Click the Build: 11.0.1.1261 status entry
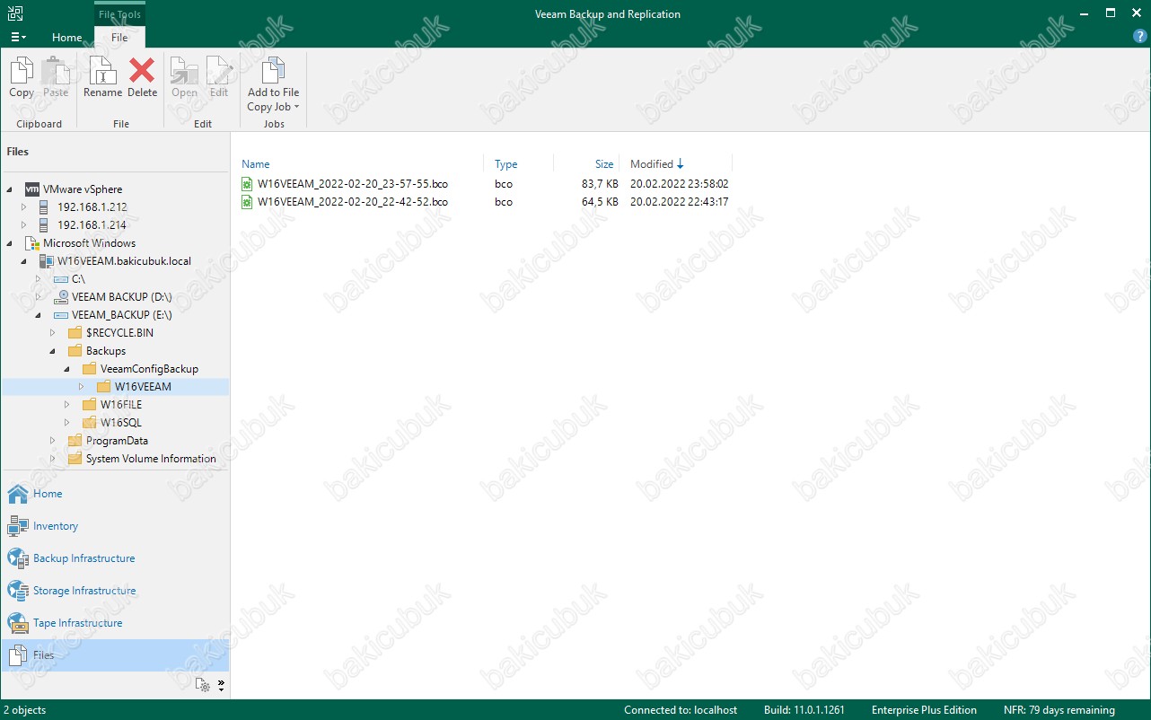Viewport: 1151px width, 720px height. click(804, 710)
